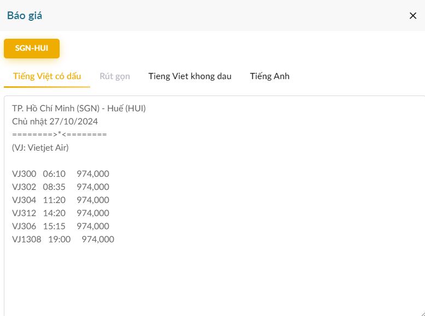The height and width of the screenshot is (316, 425).
Task: Click the VJ304 11:20 flight row
Action: [x=61, y=200]
